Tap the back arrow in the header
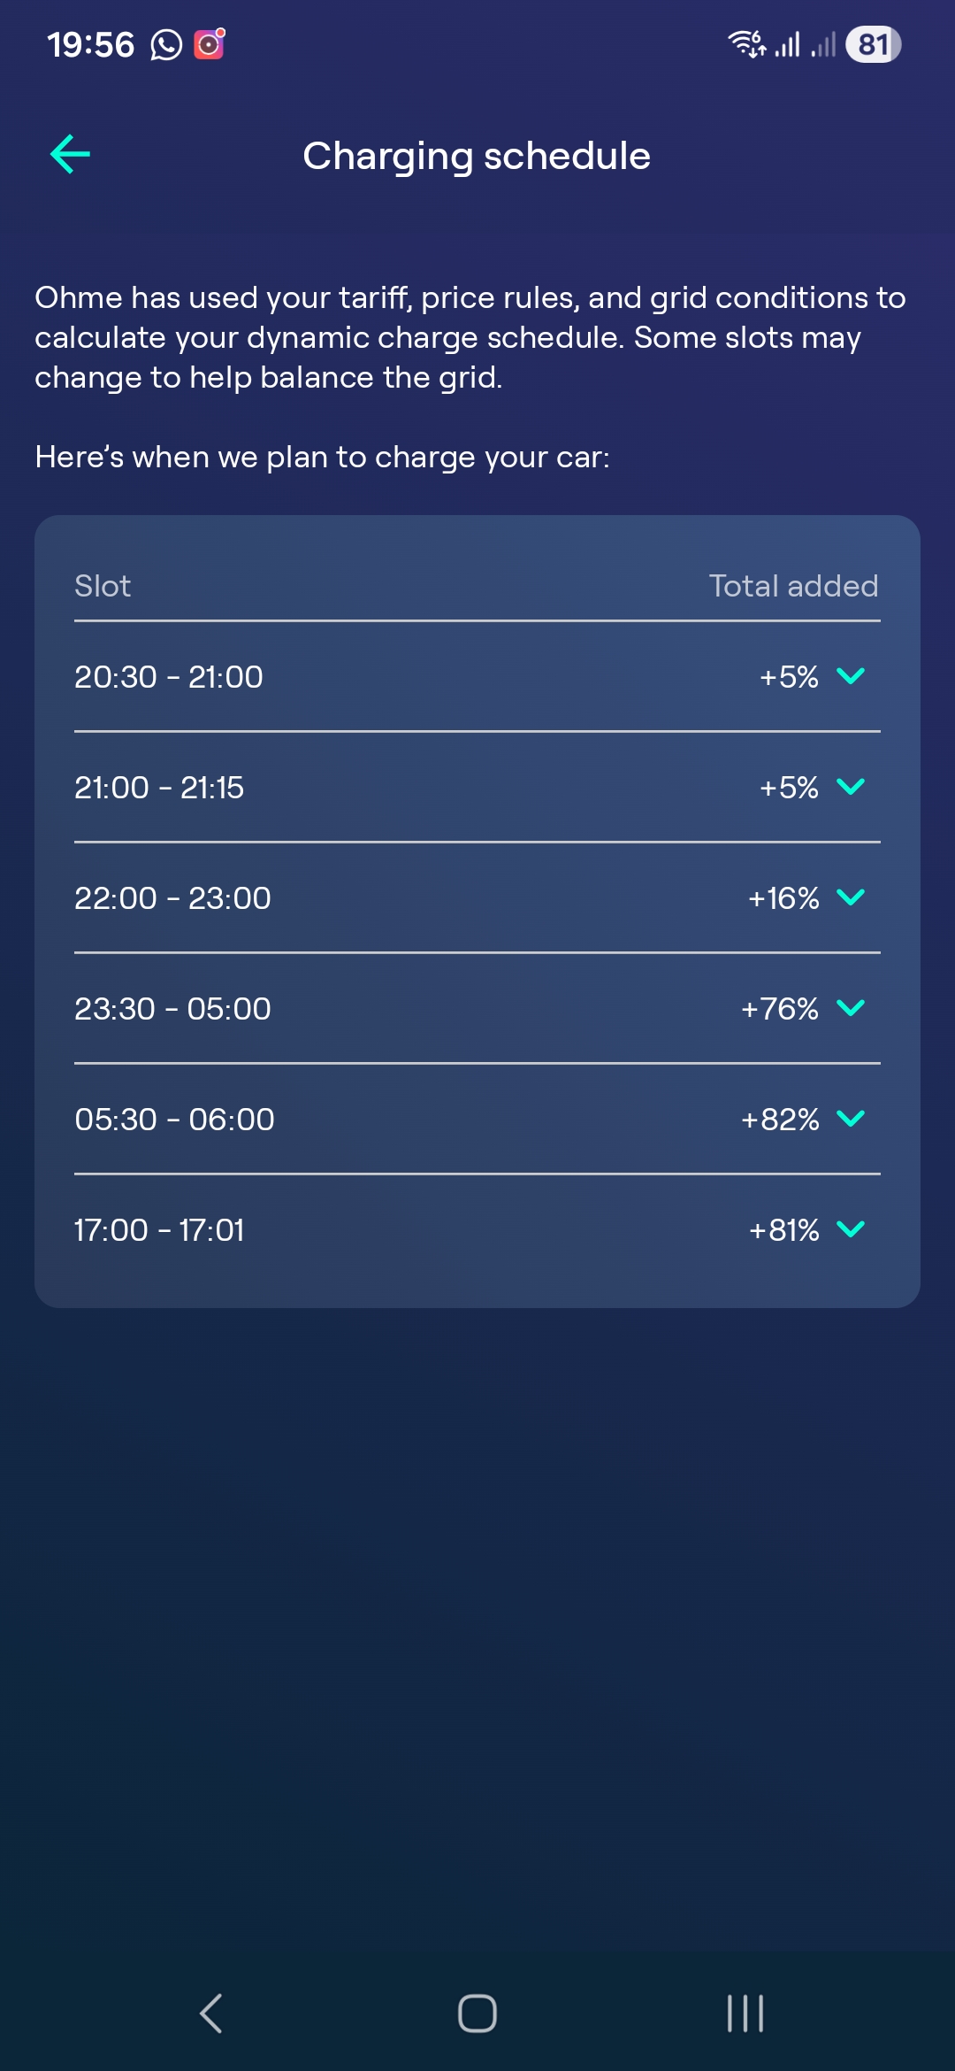This screenshot has width=955, height=2071. 71,155
